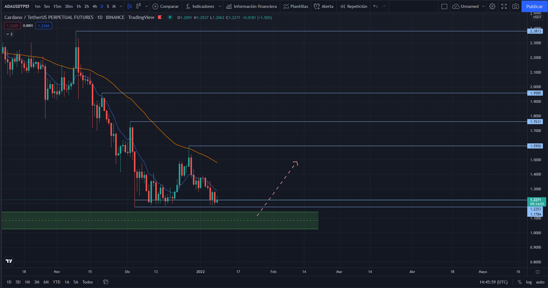Open Información financiera panel

(251, 6)
